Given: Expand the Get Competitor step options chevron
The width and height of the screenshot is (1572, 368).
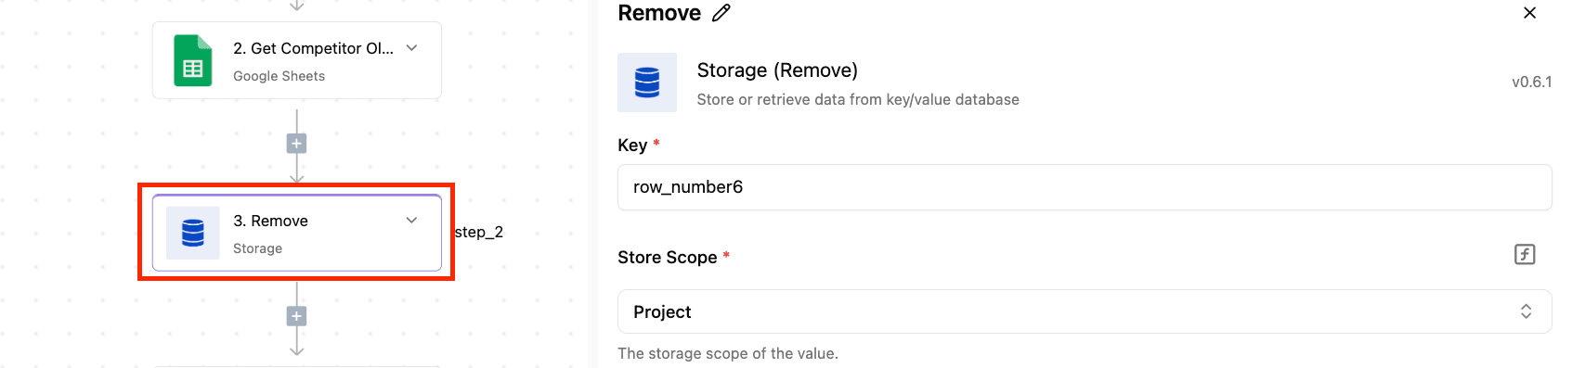Looking at the screenshot, I should [412, 47].
